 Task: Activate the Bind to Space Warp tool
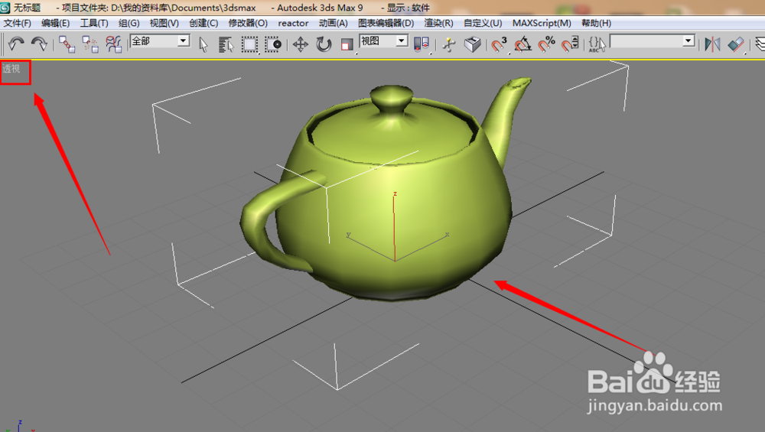(114, 44)
